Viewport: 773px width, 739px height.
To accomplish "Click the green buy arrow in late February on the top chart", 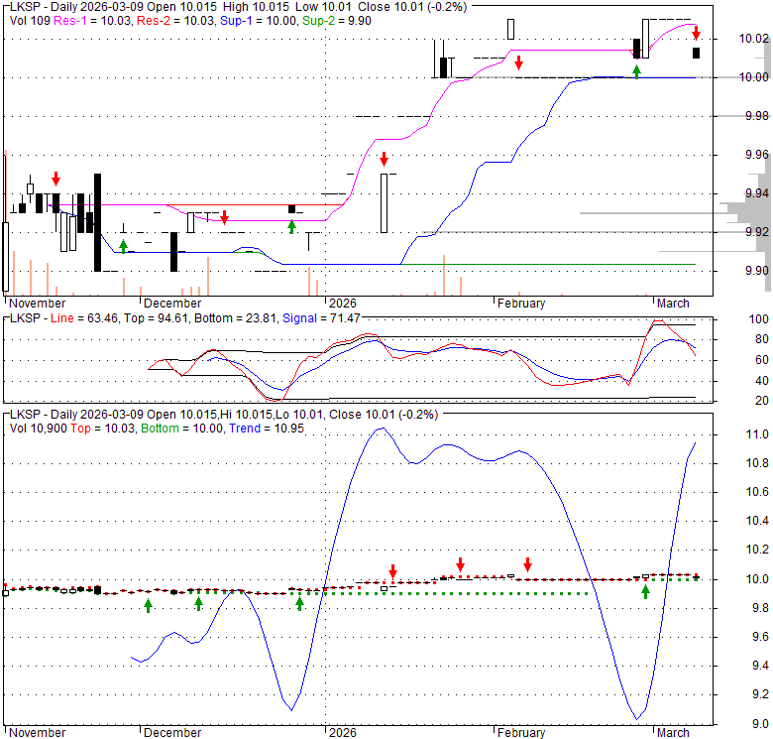I will click(637, 72).
